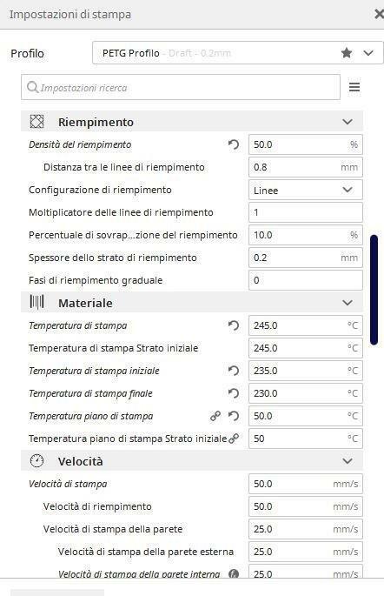
Task: Open Configurazione di riempimento Linee dropdown
Action: click(306, 190)
